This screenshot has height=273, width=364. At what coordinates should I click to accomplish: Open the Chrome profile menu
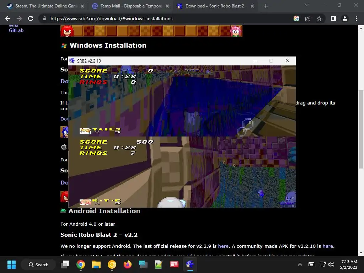[x=345, y=18]
